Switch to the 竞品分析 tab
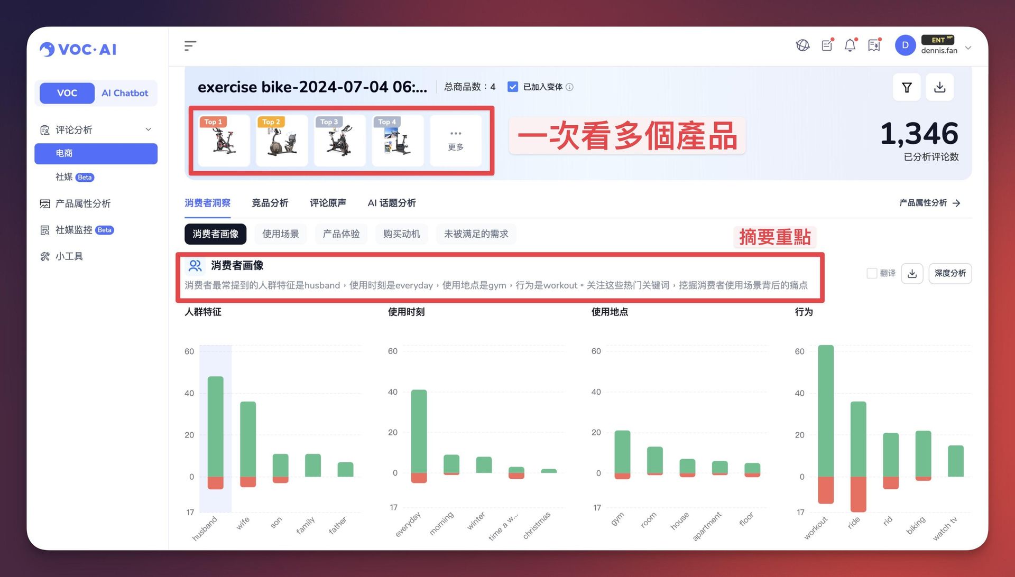 [270, 203]
